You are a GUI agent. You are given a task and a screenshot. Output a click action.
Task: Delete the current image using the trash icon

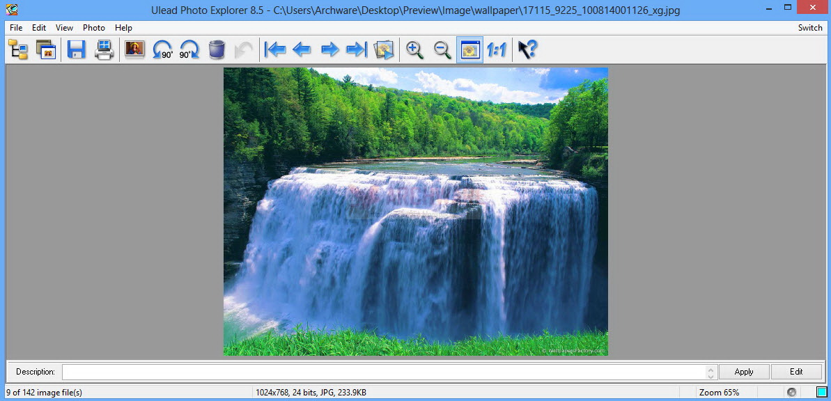click(x=217, y=49)
